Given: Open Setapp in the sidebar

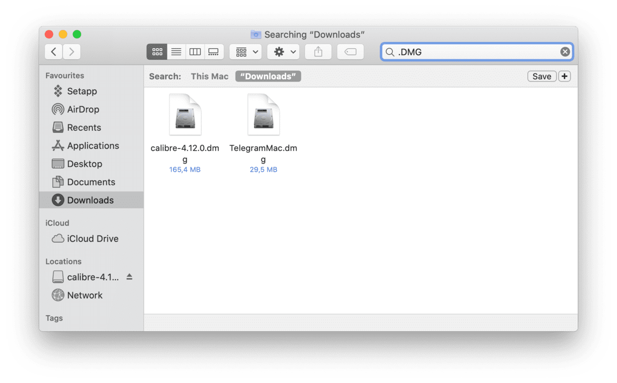Looking at the screenshot, I should (x=91, y=91).
